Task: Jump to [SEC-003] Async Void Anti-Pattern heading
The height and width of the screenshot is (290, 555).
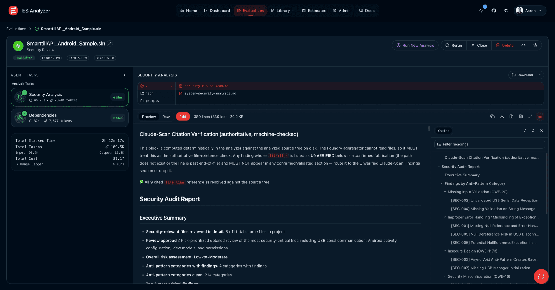Action: click(x=495, y=259)
